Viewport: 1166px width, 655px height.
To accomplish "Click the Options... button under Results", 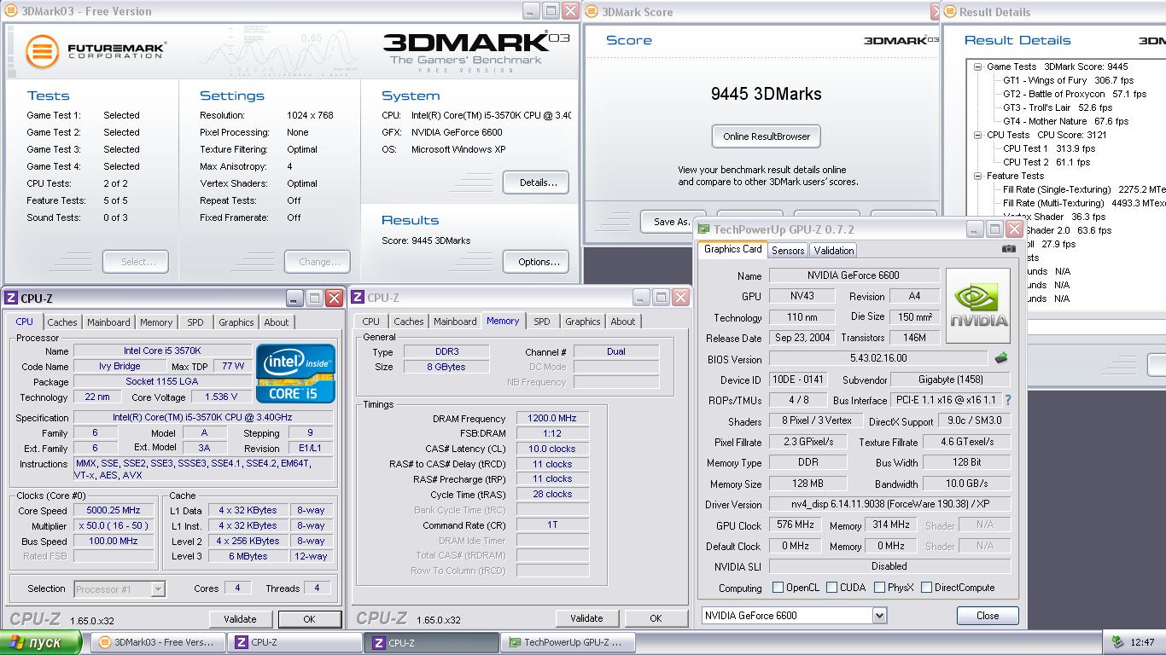I will (x=538, y=262).
